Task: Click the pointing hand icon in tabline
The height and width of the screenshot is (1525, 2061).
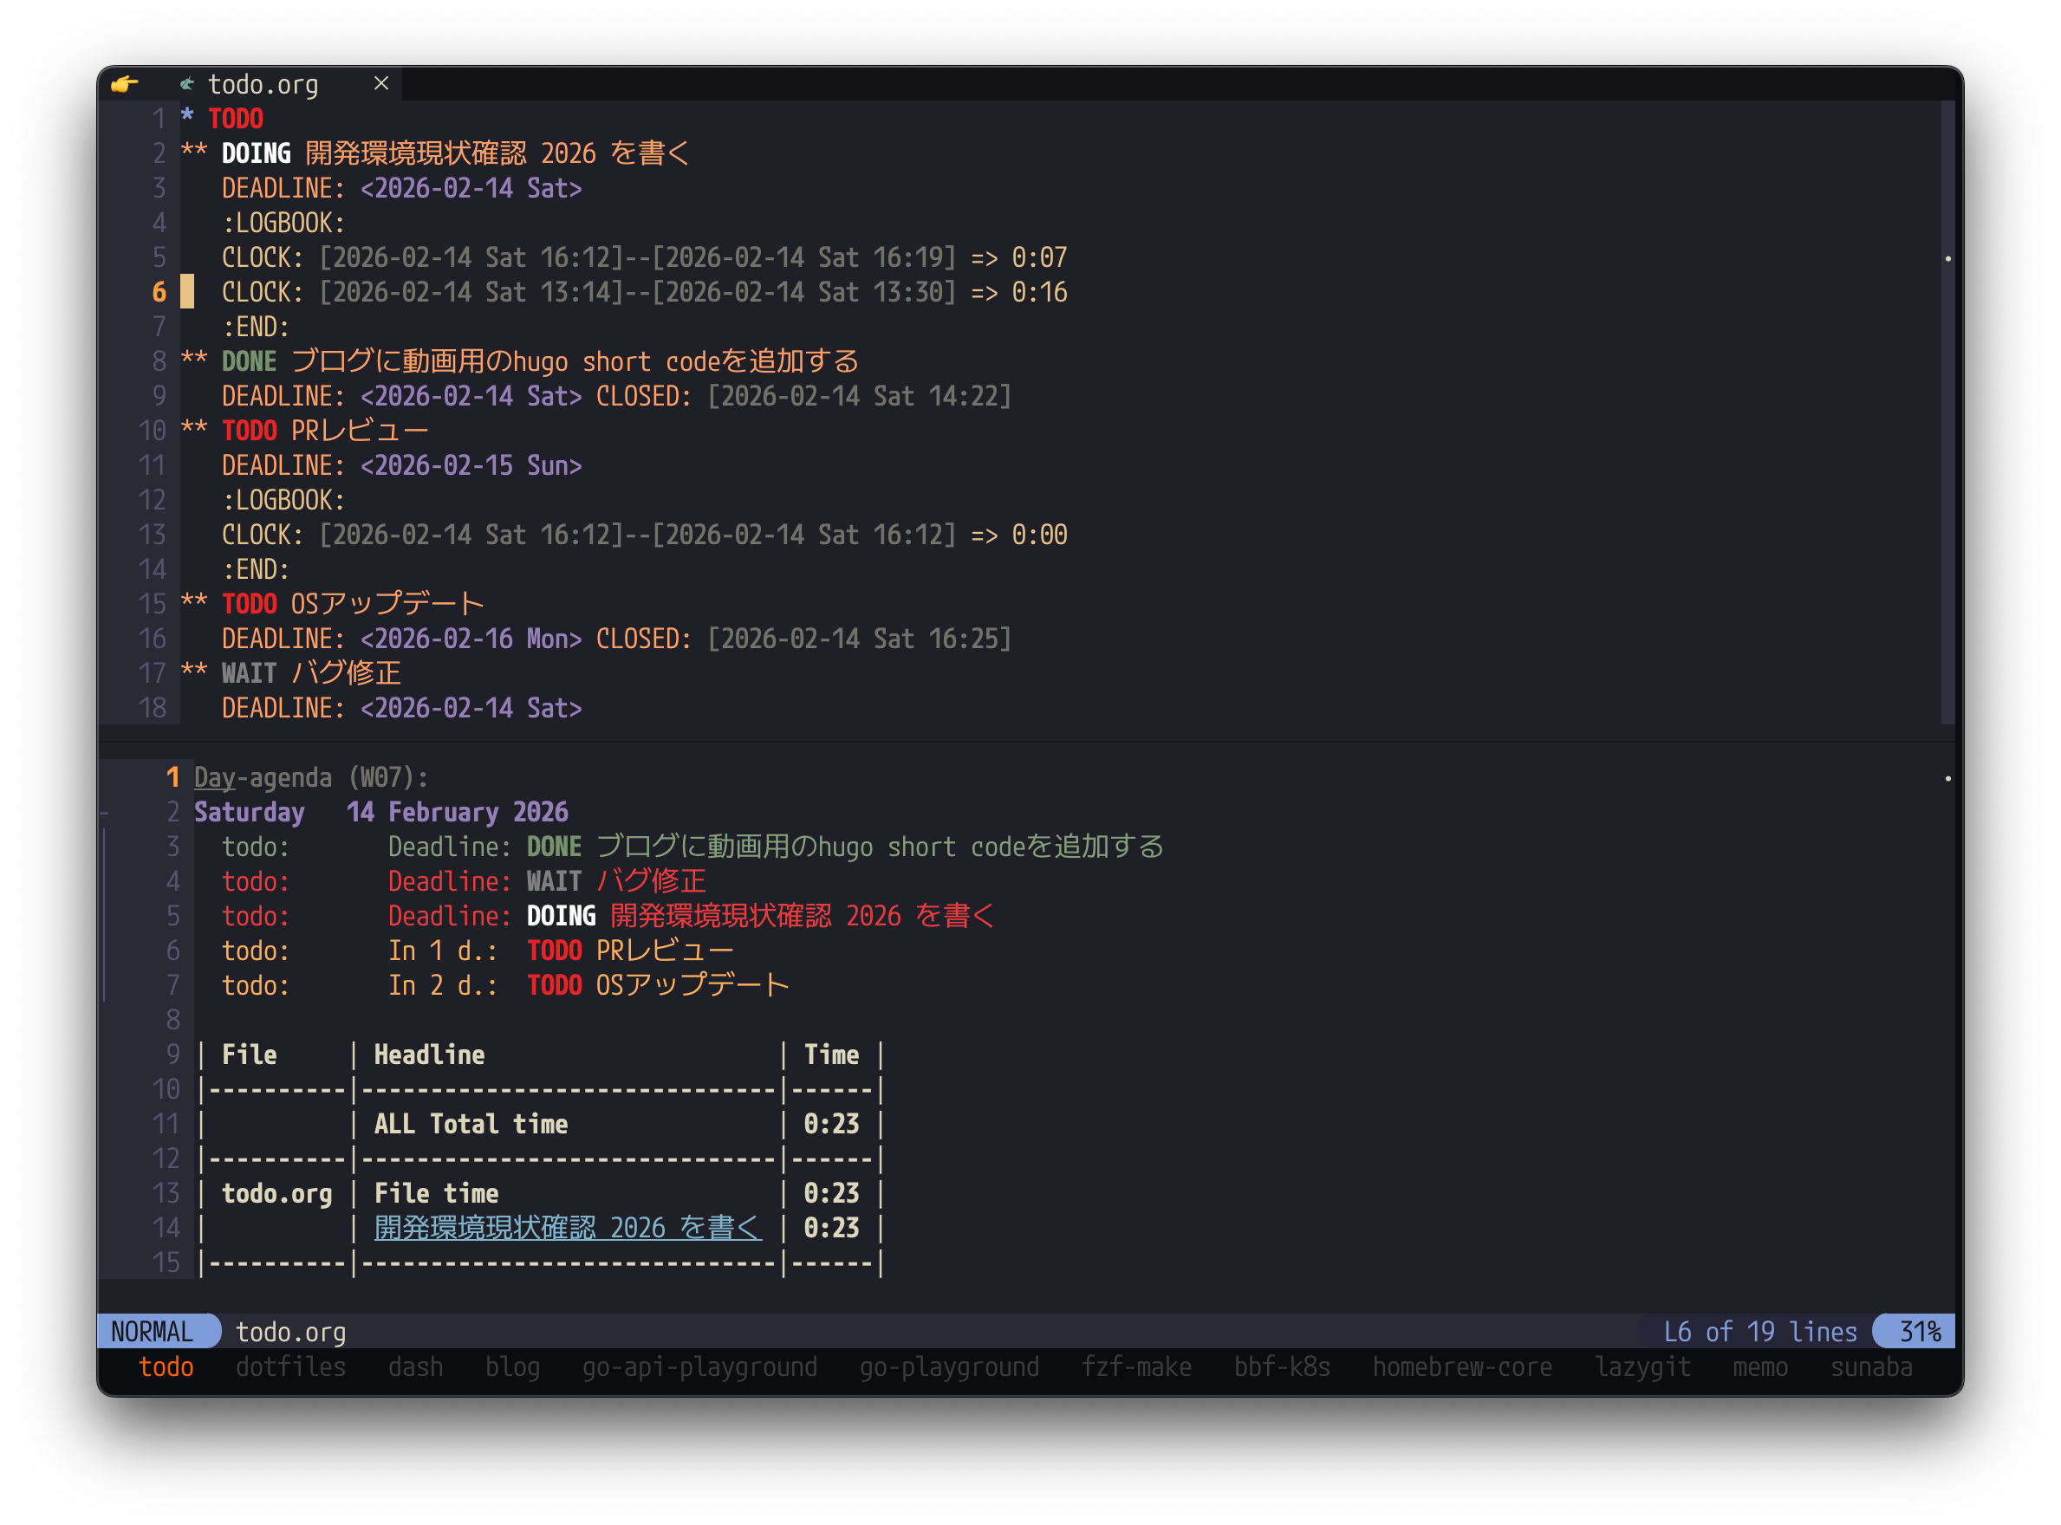Action: tap(125, 84)
